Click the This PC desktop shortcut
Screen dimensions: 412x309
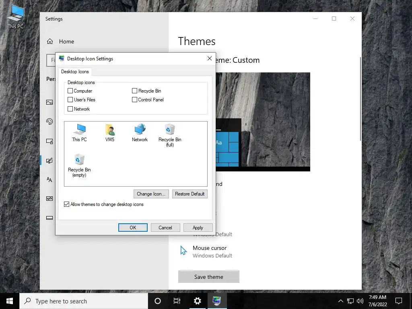[16, 17]
